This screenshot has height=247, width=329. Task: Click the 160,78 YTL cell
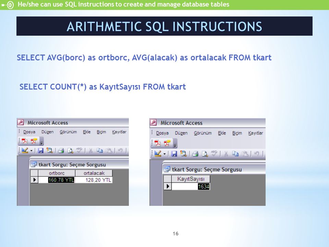point(57,180)
